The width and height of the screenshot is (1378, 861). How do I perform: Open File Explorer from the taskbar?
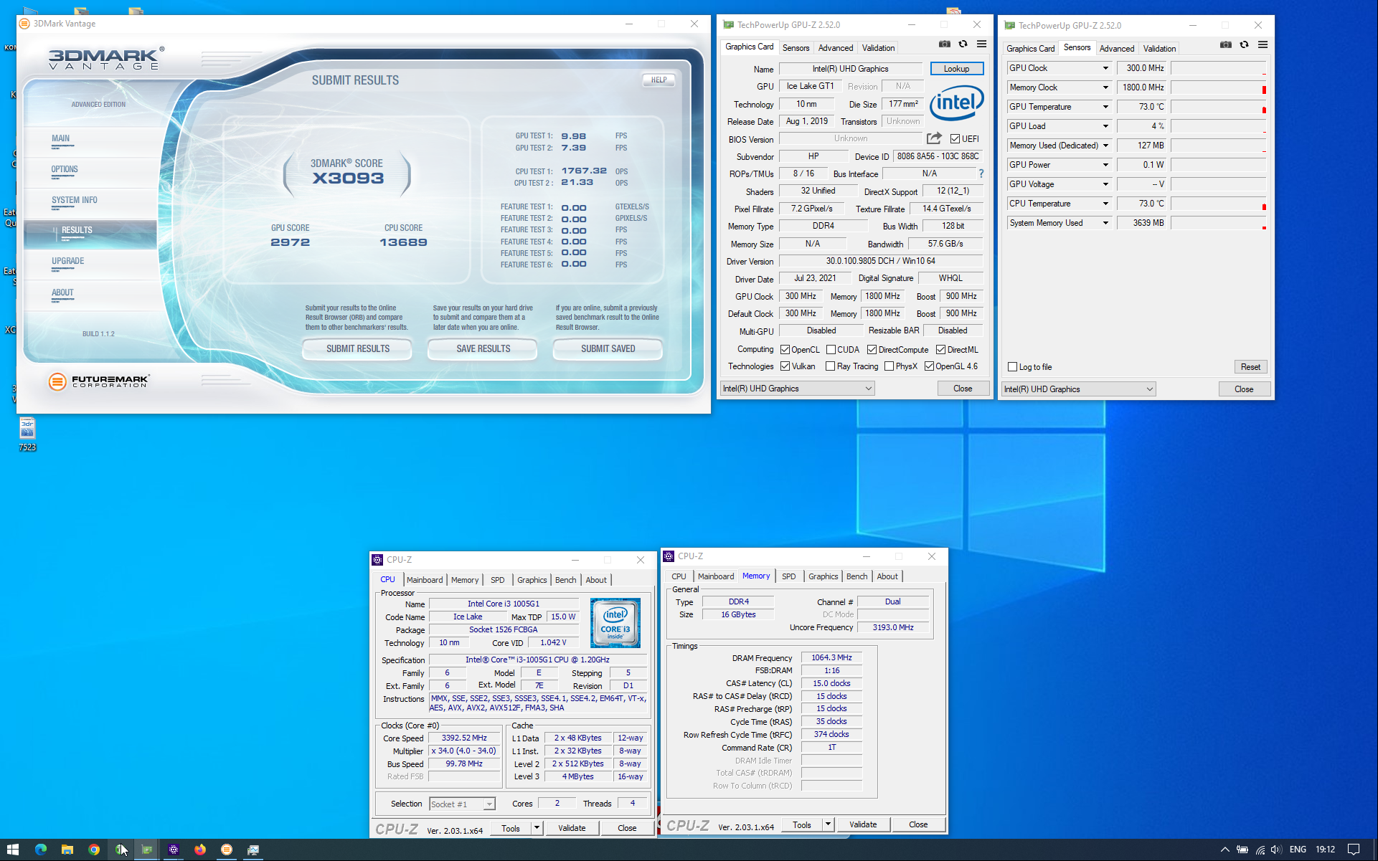[67, 850]
